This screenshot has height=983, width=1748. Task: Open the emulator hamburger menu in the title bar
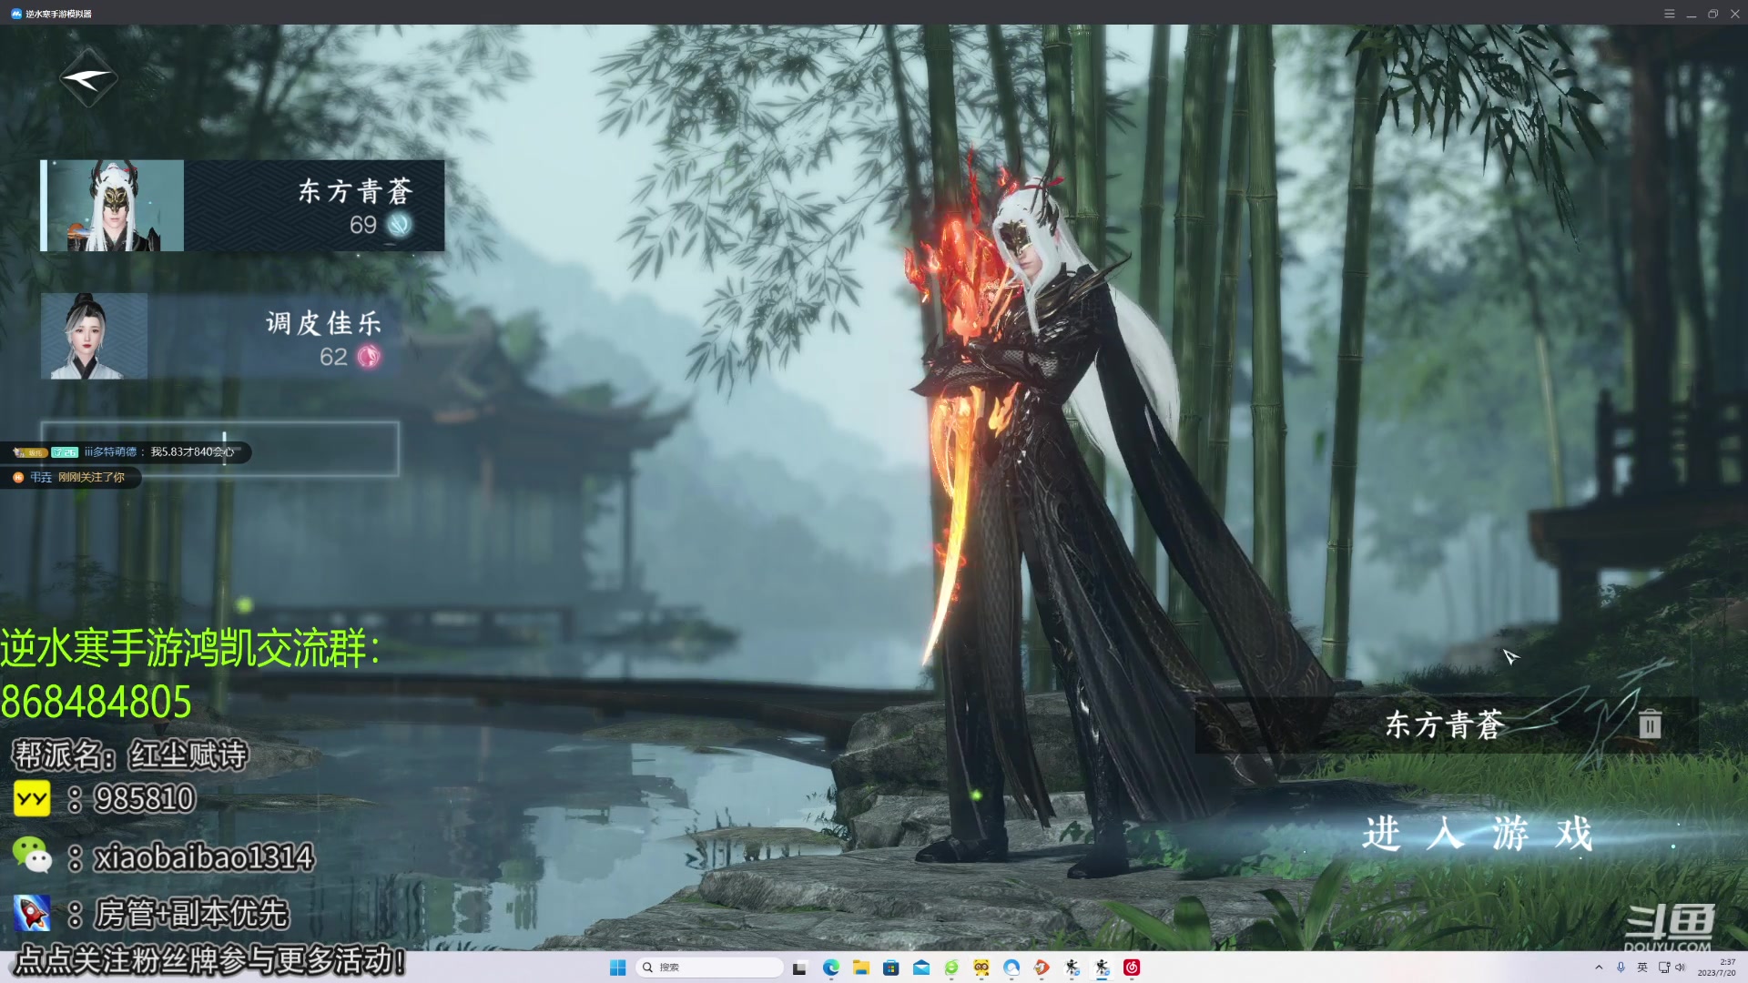(1669, 14)
